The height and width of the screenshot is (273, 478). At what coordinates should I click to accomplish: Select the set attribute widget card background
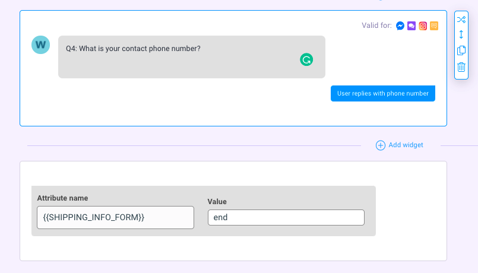(233, 211)
